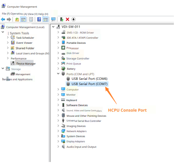Viewport: 179px width, 166px height.
Task: Select Device Manager in left tree
Action: [26, 63]
